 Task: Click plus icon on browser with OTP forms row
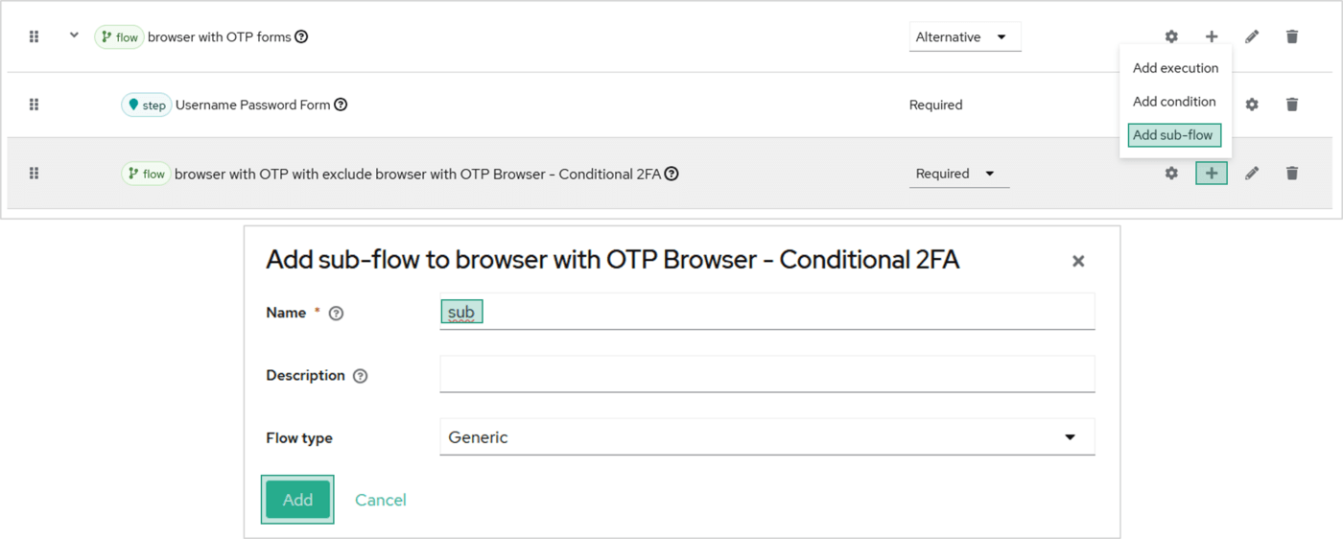1212,36
